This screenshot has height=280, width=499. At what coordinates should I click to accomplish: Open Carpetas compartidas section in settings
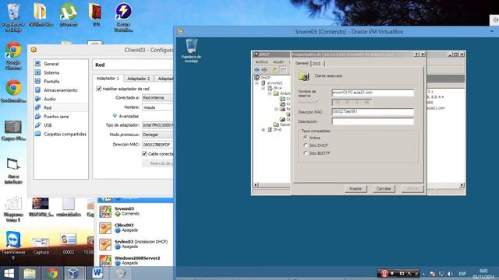(x=65, y=134)
